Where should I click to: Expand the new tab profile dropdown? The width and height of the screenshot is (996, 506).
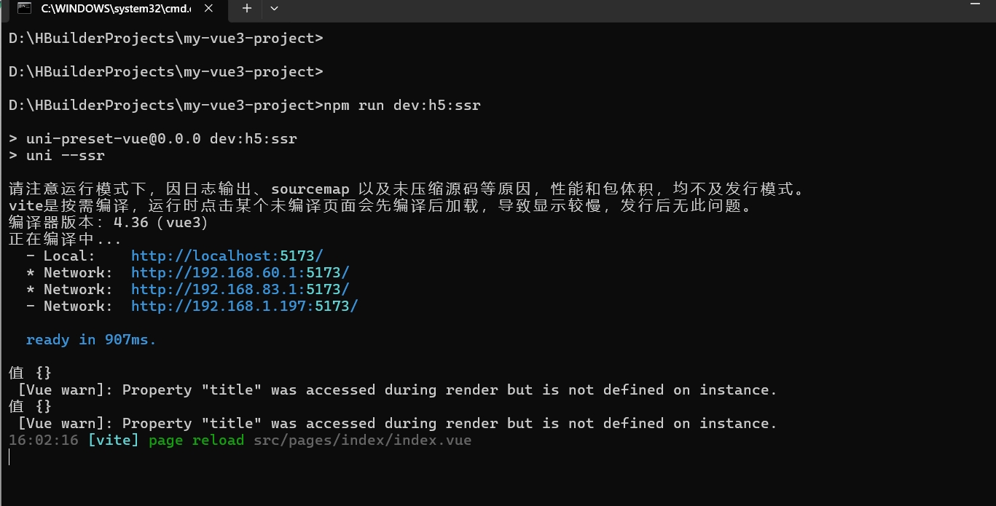274,8
